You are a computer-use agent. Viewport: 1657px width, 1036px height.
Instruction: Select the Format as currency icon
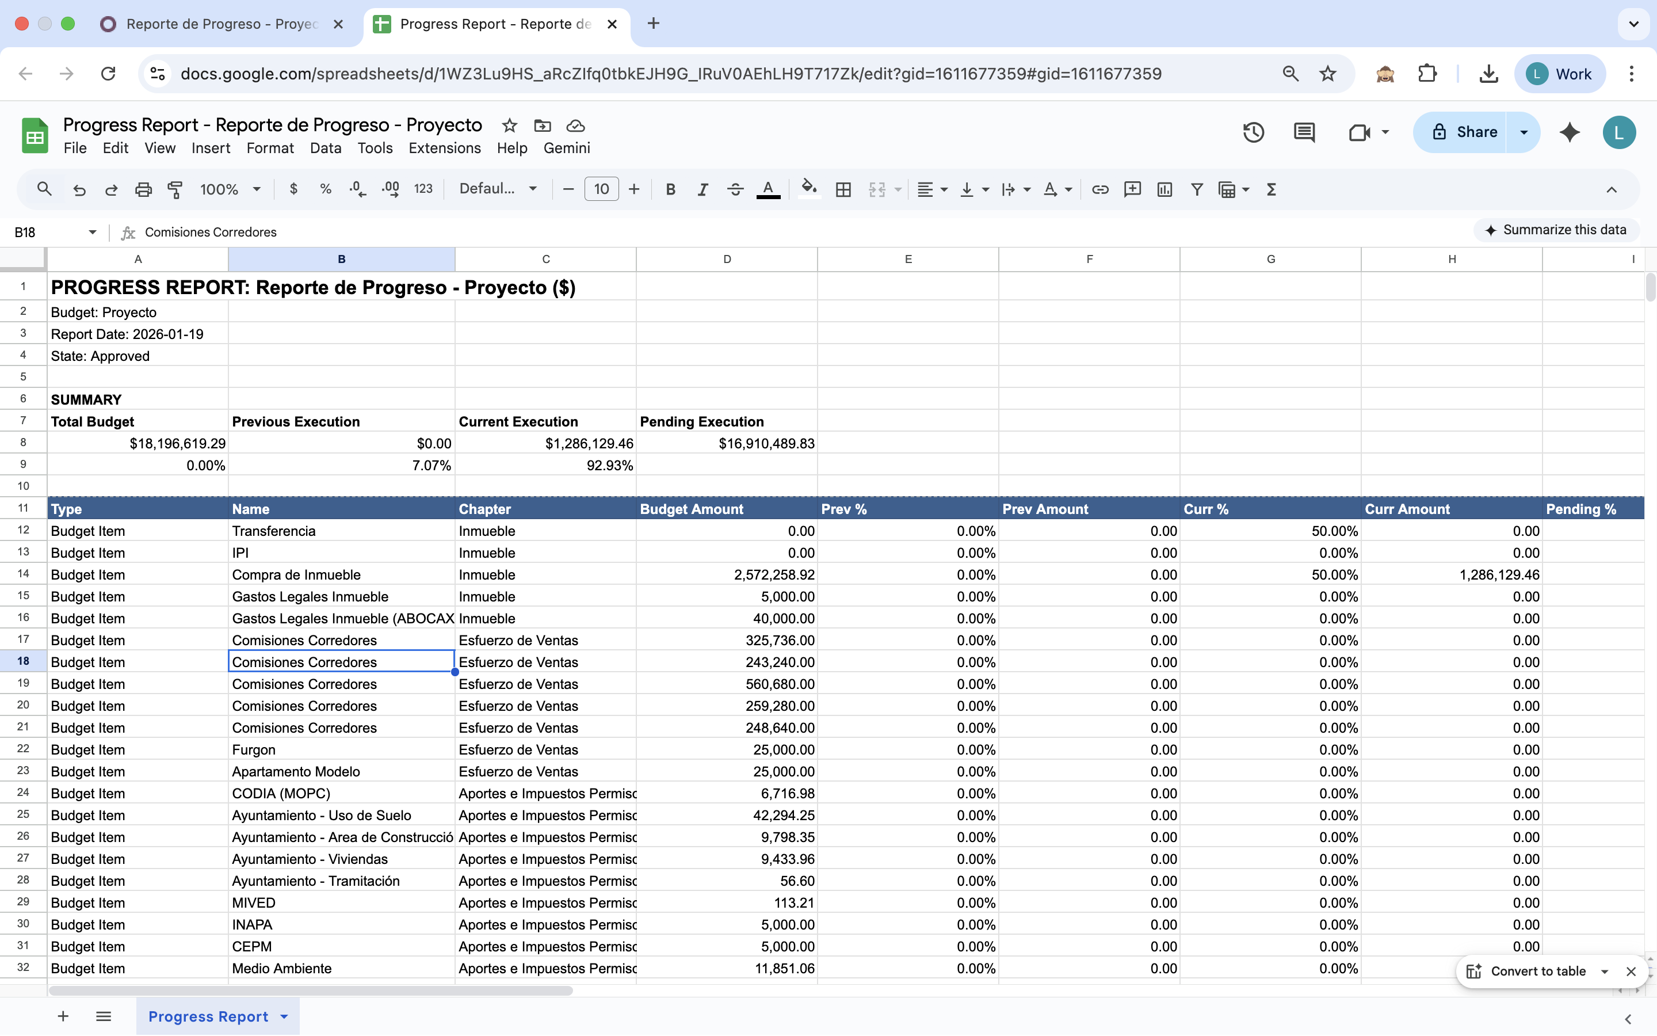294,190
